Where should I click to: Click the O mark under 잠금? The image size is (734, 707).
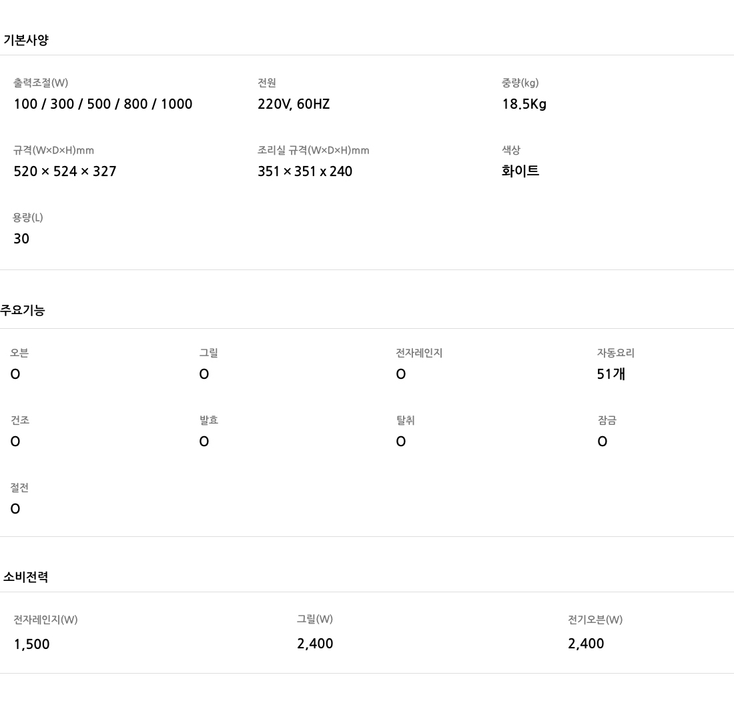coord(603,442)
